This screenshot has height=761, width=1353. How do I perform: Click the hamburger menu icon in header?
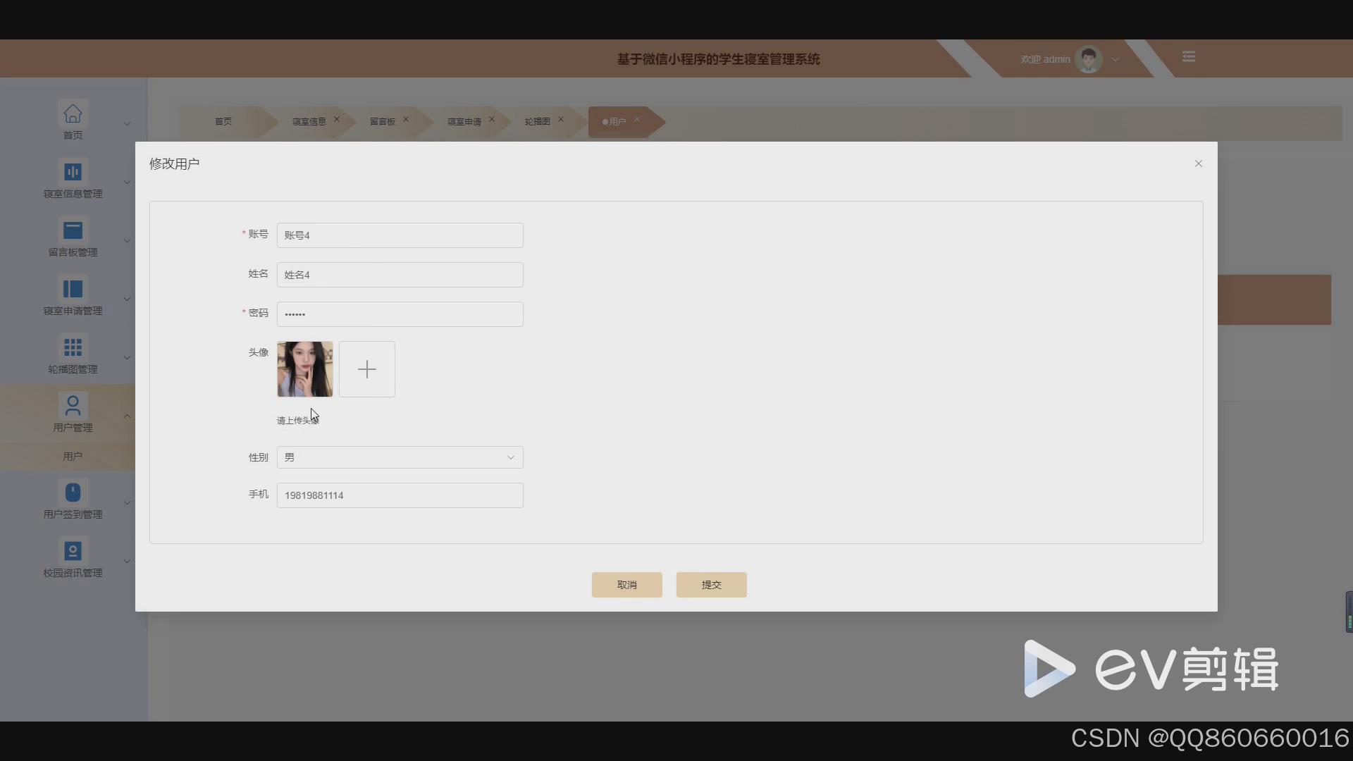tap(1189, 56)
